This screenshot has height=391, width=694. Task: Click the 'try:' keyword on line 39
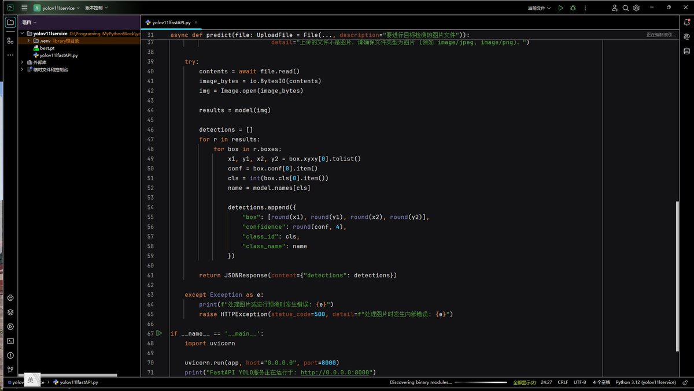[191, 61]
